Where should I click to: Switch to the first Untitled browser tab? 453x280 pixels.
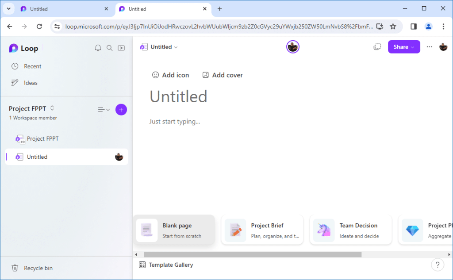62,9
